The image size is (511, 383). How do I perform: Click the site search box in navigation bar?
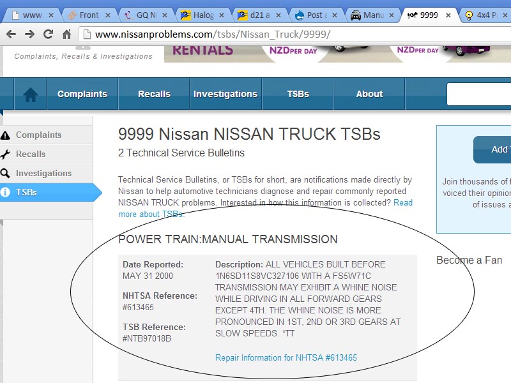[x=479, y=94]
